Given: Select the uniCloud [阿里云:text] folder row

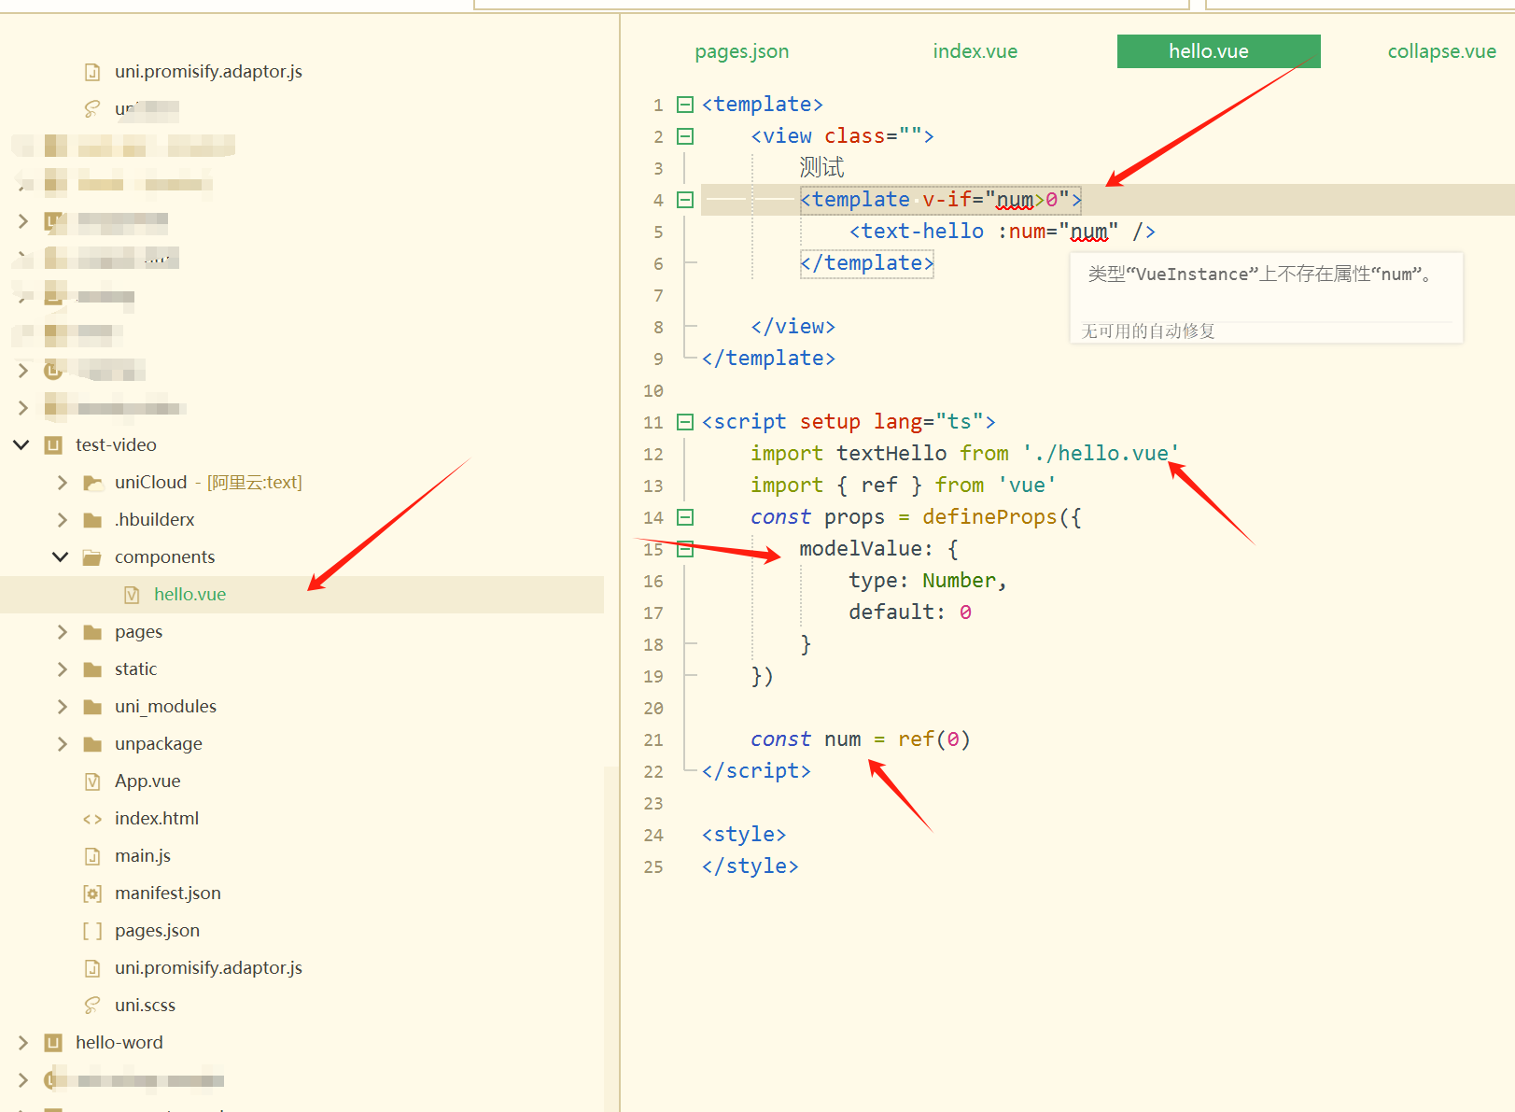Looking at the screenshot, I should click(x=302, y=482).
